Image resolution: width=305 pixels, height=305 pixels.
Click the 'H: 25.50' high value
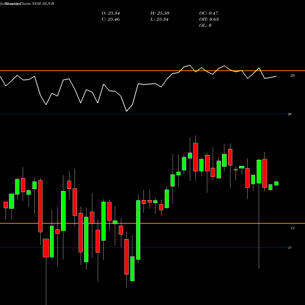[160, 13]
